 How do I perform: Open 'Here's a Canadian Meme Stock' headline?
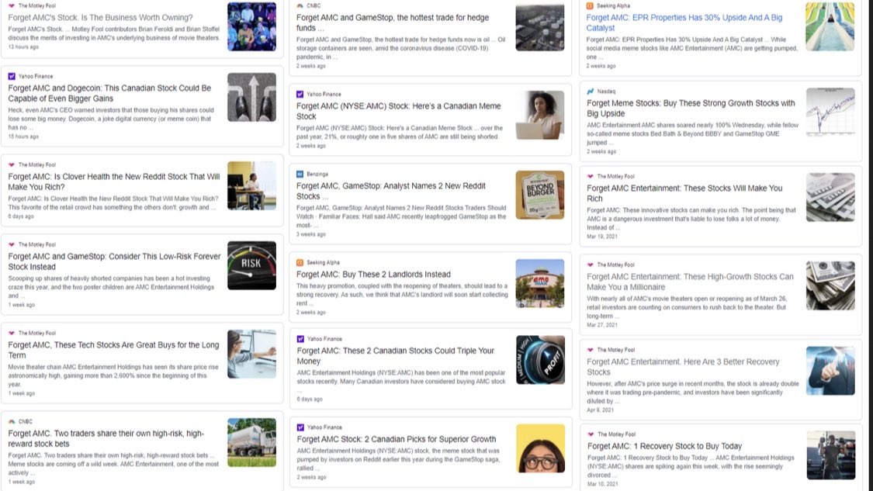pyautogui.click(x=399, y=112)
